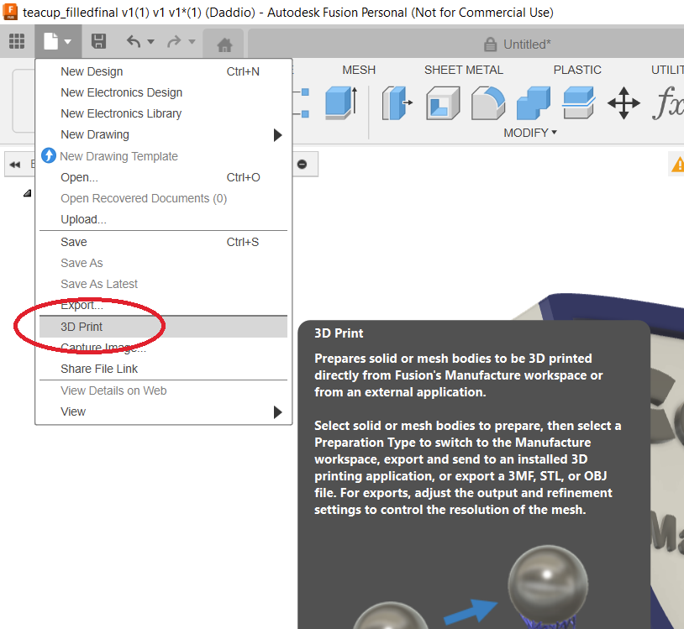Switch to the PLASTIC tab
This screenshot has width=684, height=629.
pyautogui.click(x=577, y=70)
